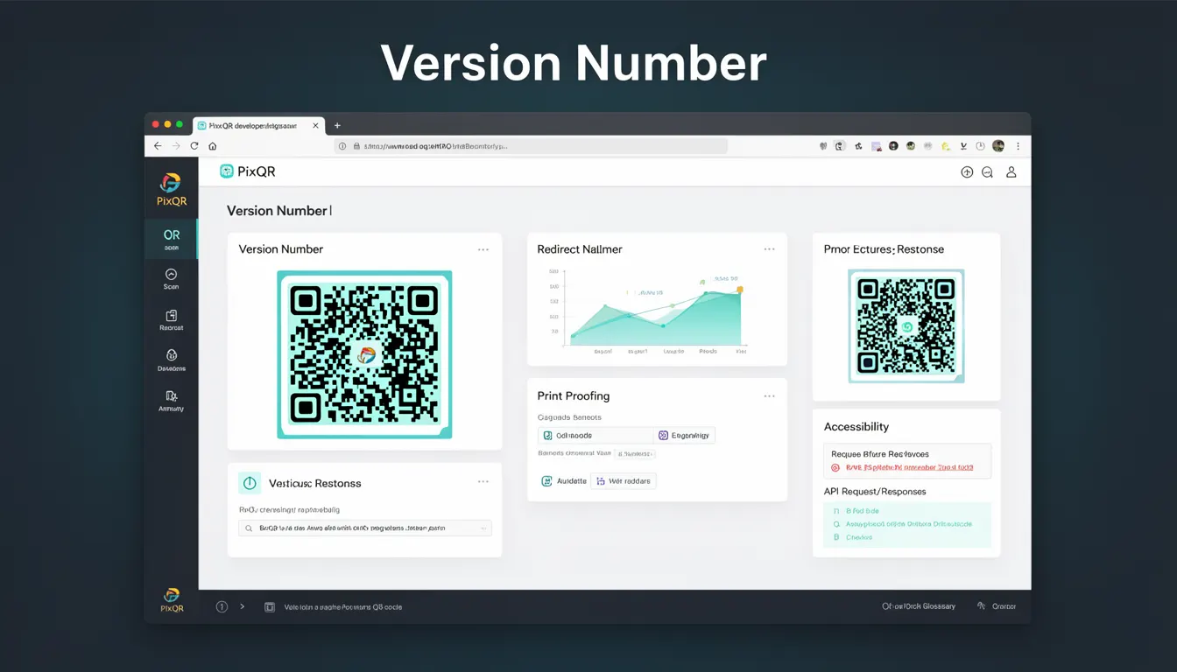This screenshot has width=1177, height=672.
Task: Click the browser address bar
Action: 530,146
